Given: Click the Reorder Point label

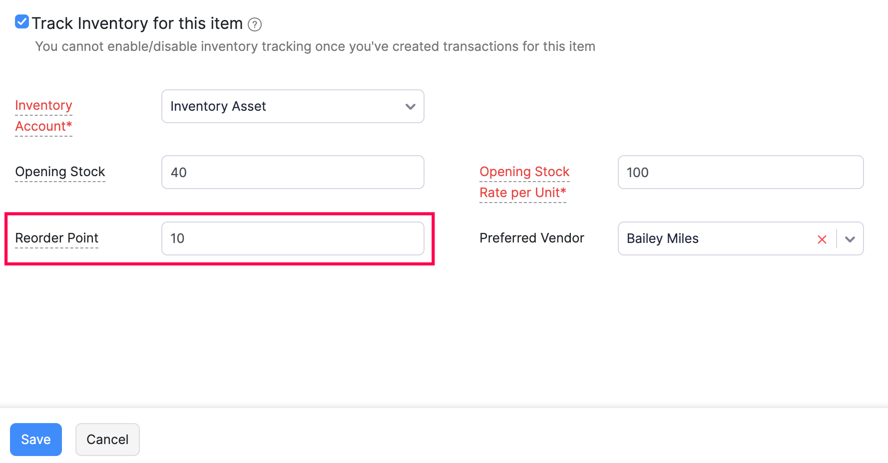Looking at the screenshot, I should [x=56, y=238].
